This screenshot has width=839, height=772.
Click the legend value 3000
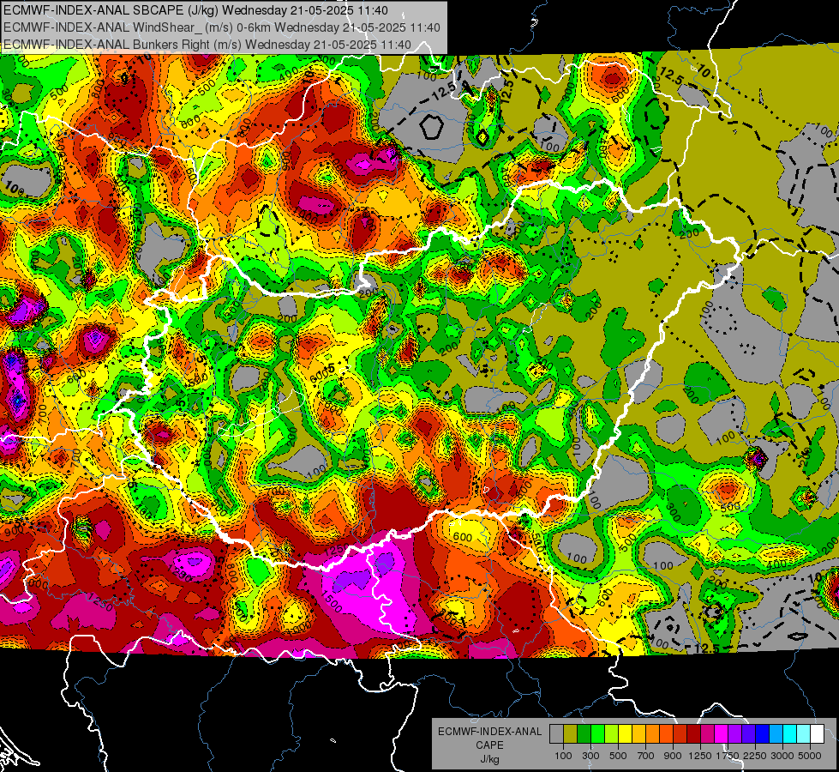(x=782, y=756)
